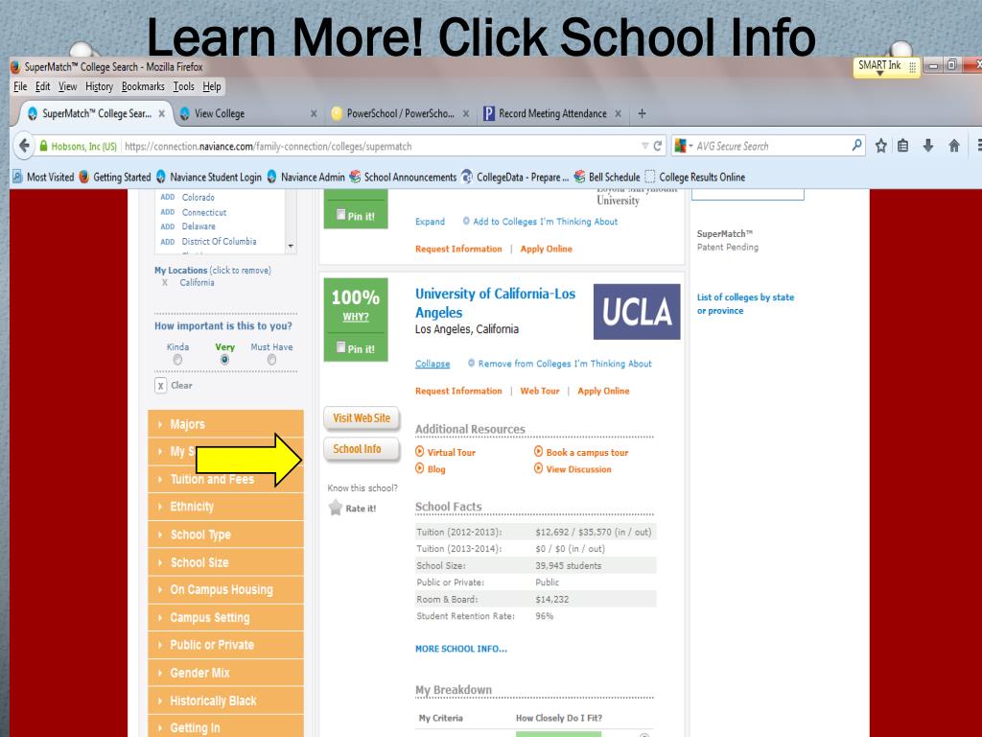Image resolution: width=982 pixels, height=737 pixels.
Task: Open the Bell Schedule bookmark
Action: click(x=607, y=177)
